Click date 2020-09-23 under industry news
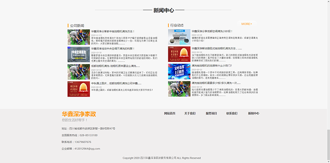 [x=197, y=69]
